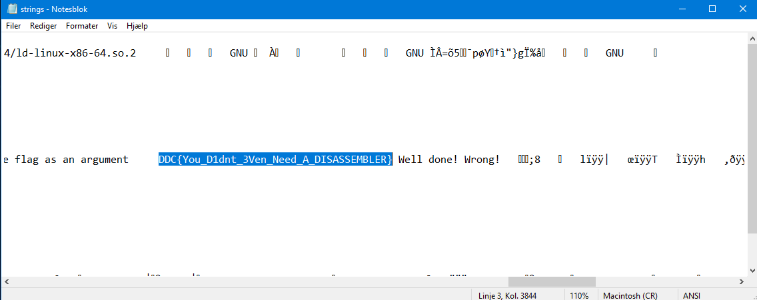The height and width of the screenshot is (300, 757).
Task: Click the '4/ld-linux-x86-64.so.2' text
Action: [x=69, y=53]
